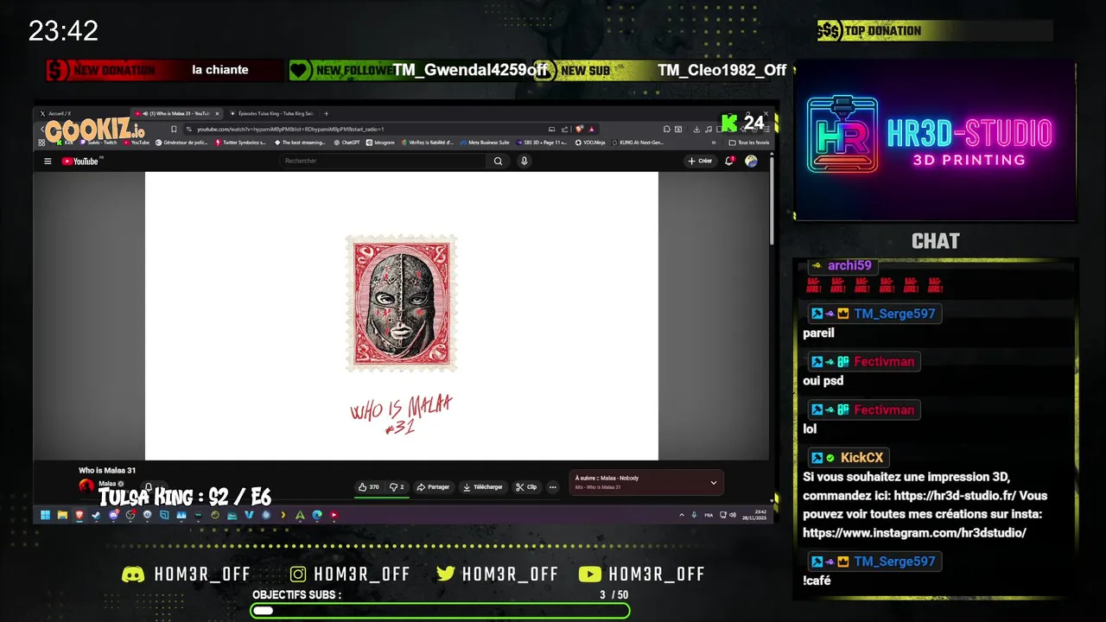Open the ChatGPT bookmark
Viewport: 1106px width, 622px height.
346,143
